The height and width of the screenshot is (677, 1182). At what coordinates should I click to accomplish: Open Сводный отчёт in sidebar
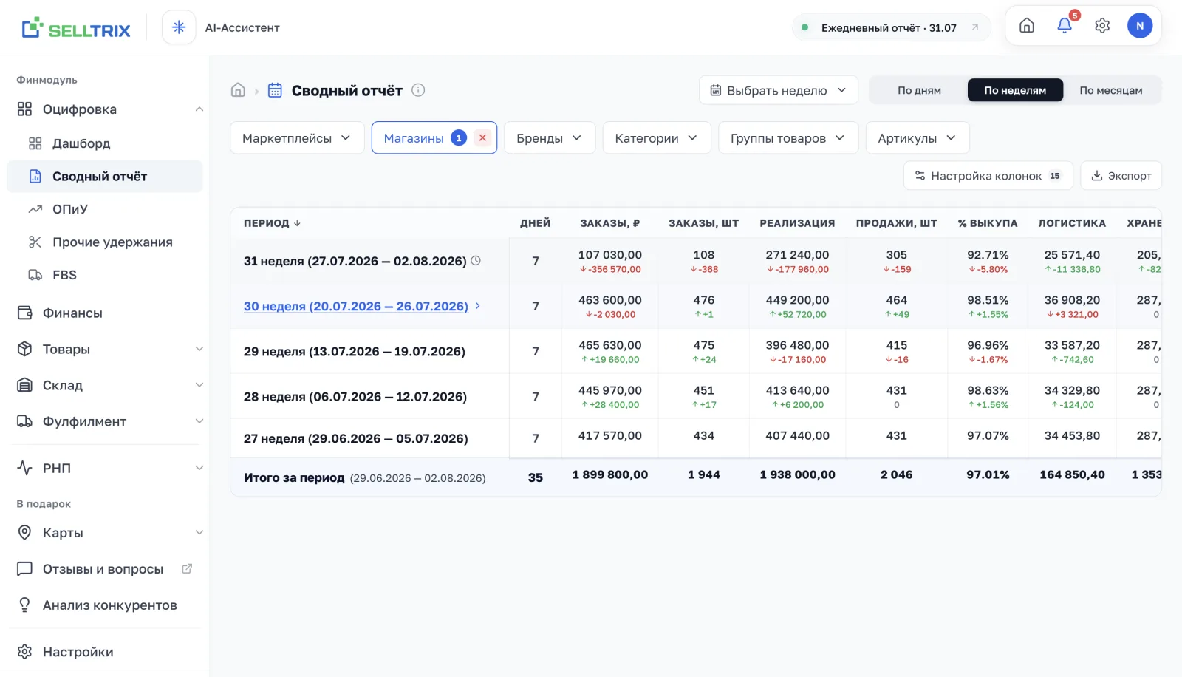coord(105,177)
